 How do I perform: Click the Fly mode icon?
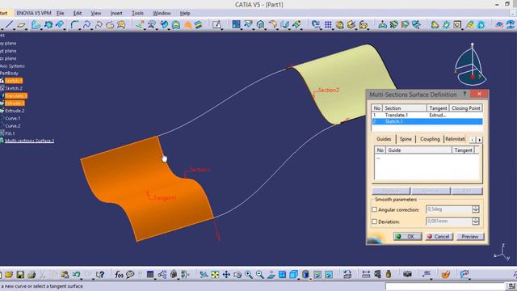click(204, 275)
